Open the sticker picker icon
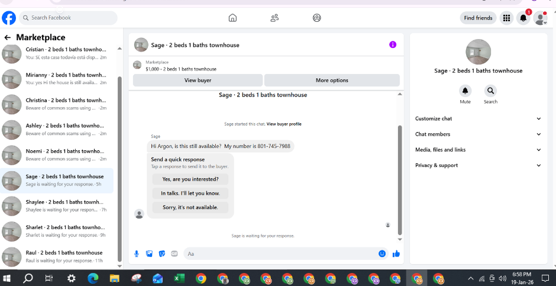The height and width of the screenshot is (286, 556). pos(162,253)
